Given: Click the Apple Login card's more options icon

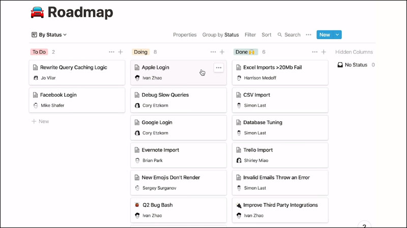Looking at the screenshot, I should coord(219,67).
